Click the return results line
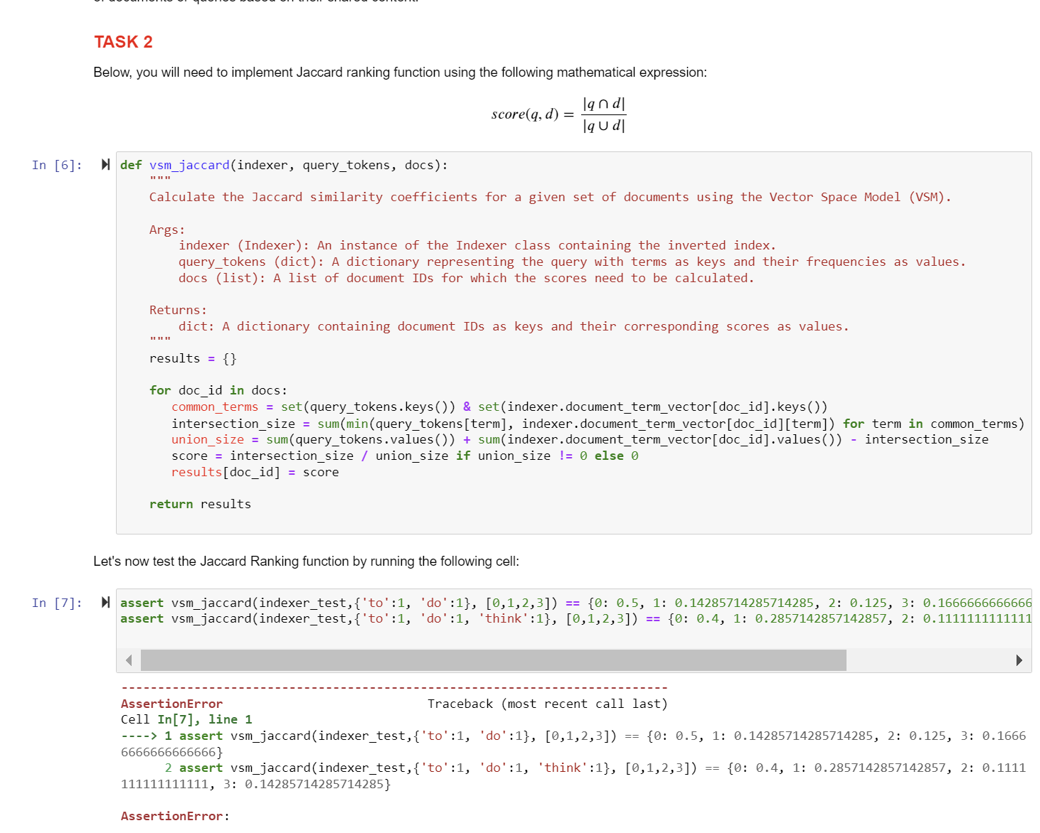The height and width of the screenshot is (833, 1040). (199, 504)
